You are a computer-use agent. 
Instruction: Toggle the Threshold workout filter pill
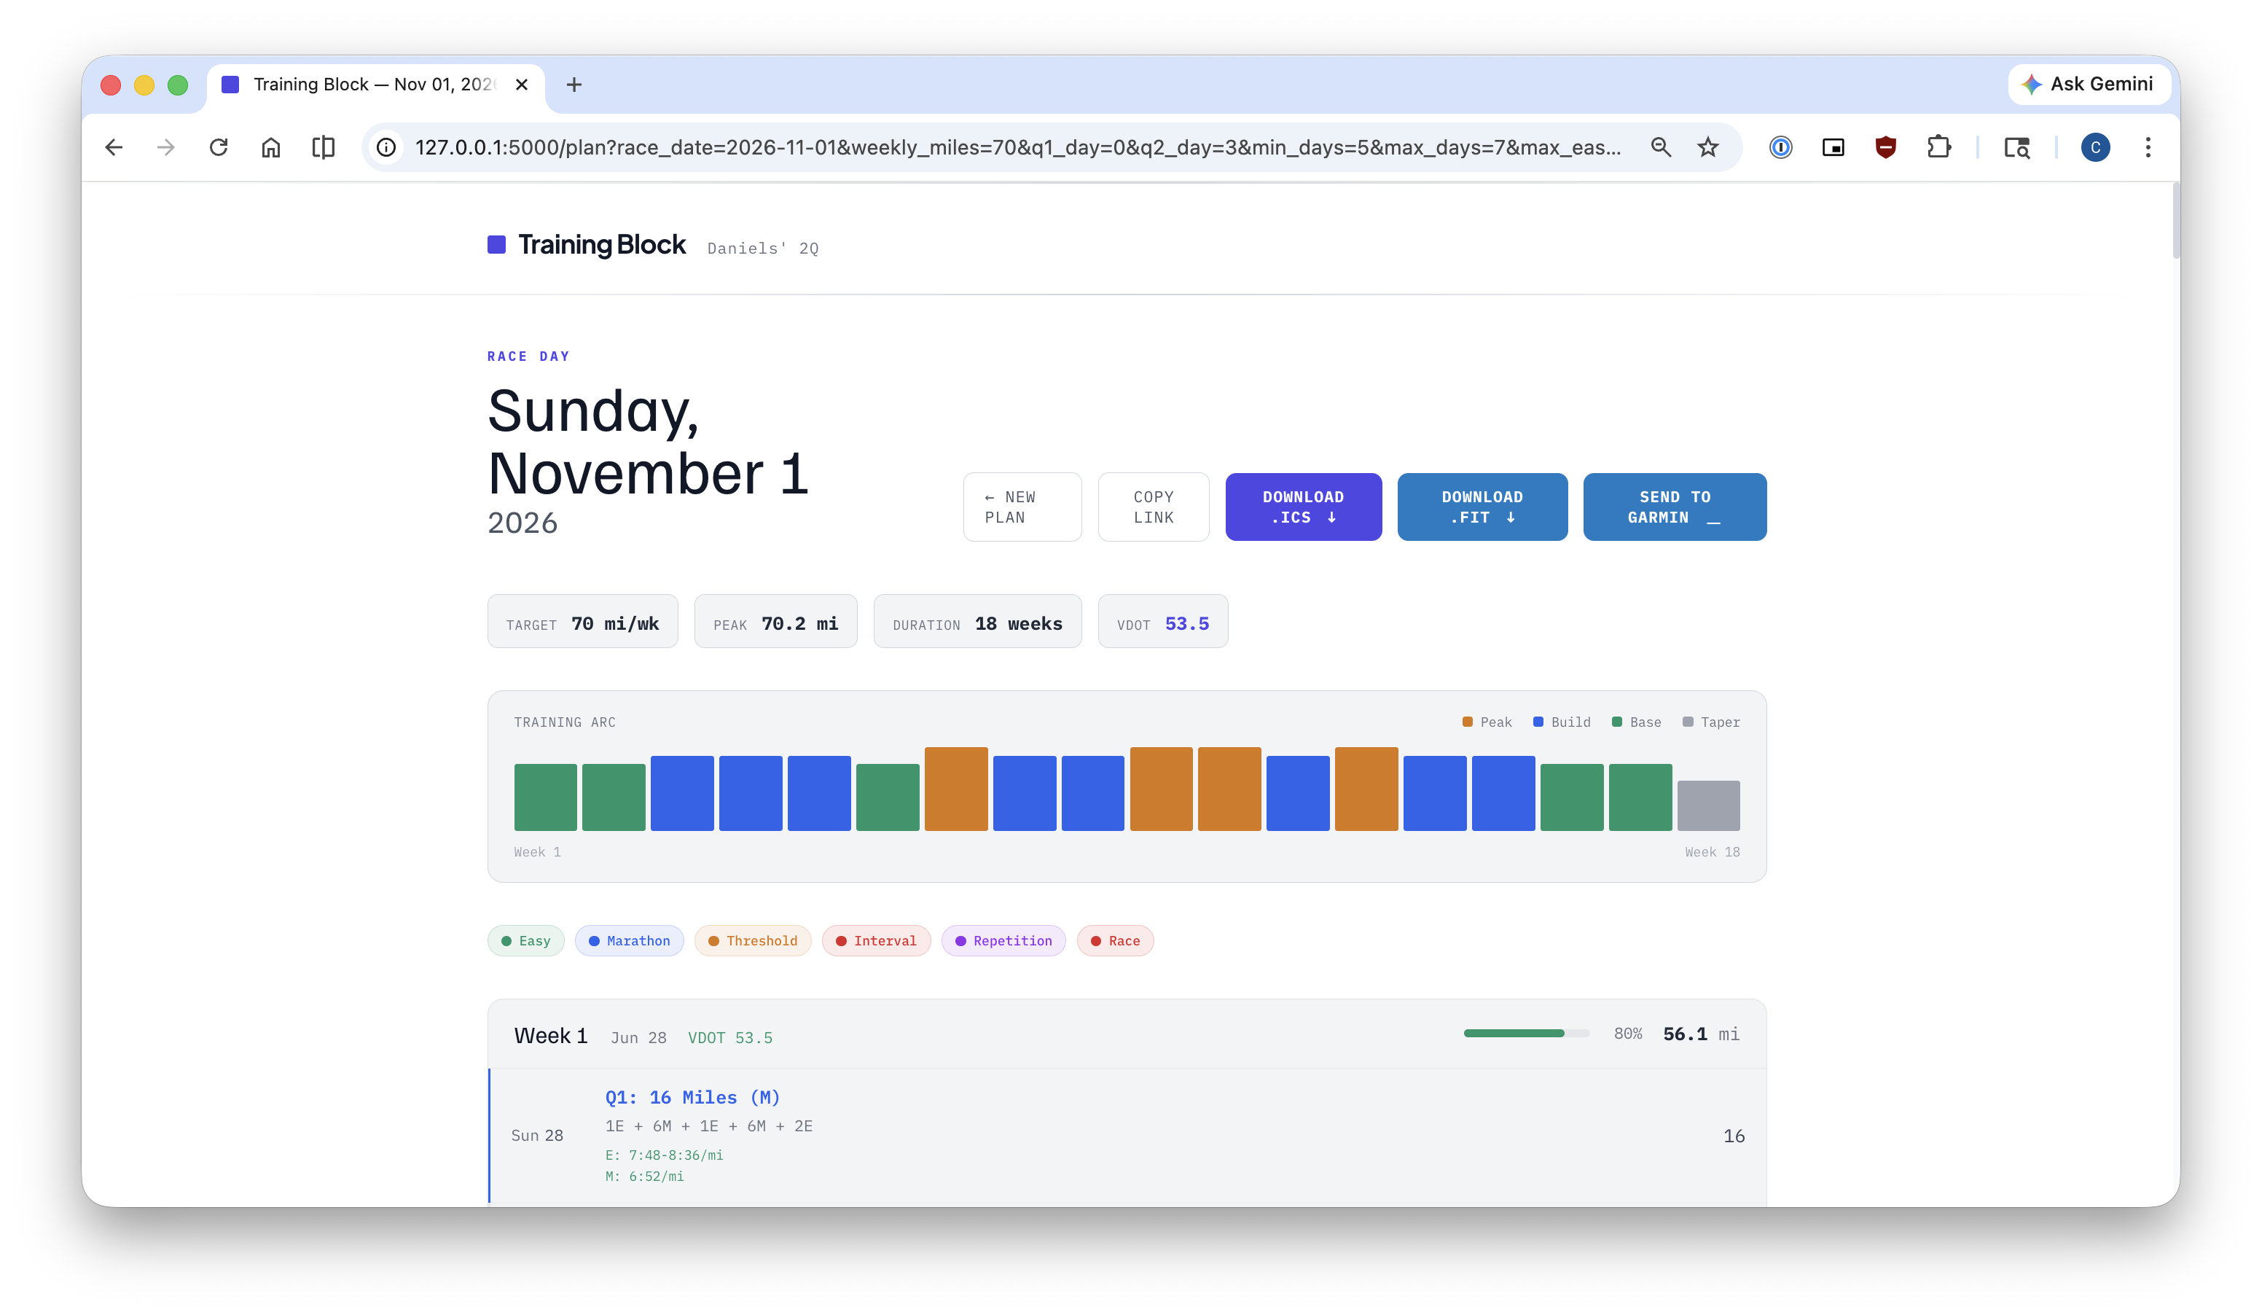752,941
